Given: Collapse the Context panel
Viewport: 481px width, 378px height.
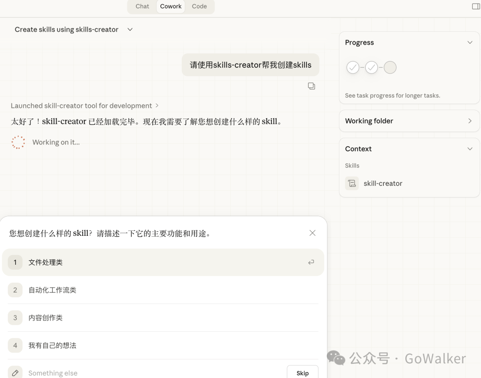Looking at the screenshot, I should (x=470, y=149).
